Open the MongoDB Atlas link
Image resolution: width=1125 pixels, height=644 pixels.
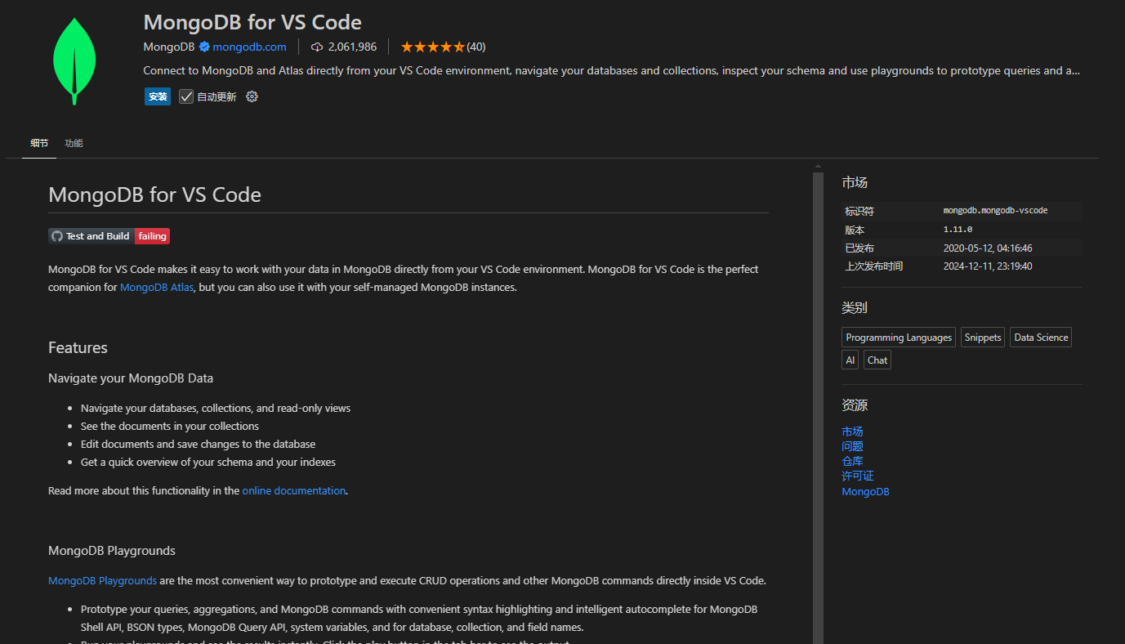point(157,287)
